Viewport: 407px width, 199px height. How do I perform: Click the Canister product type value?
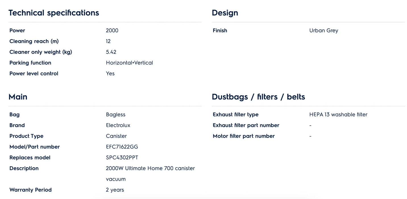116,136
